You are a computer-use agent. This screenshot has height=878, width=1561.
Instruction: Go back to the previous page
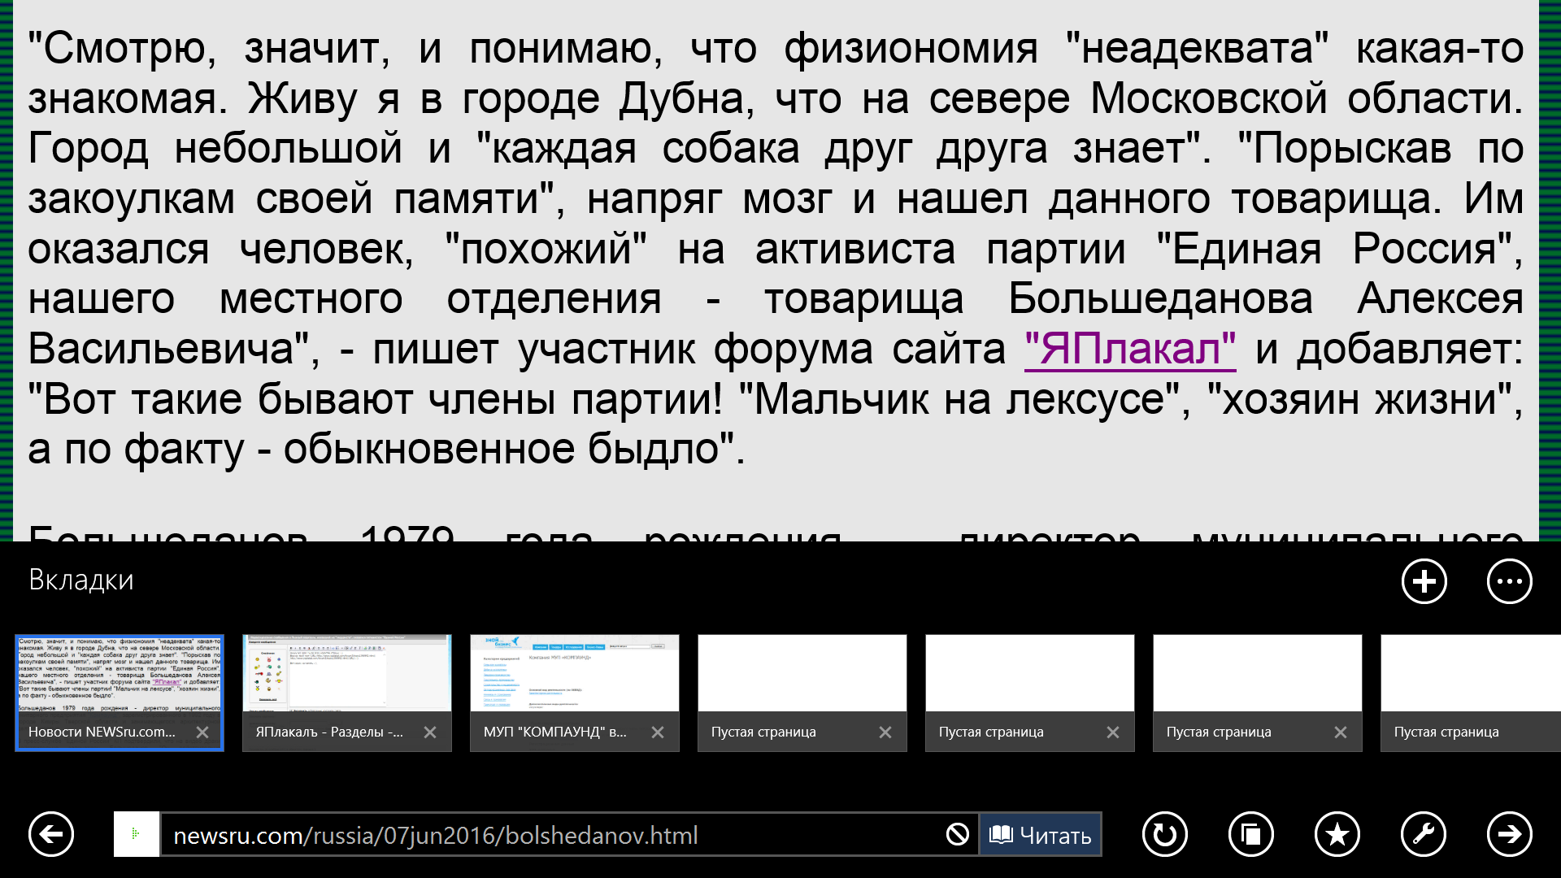pos(51,834)
